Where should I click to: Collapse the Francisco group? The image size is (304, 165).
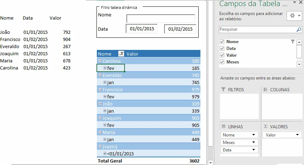100,89
